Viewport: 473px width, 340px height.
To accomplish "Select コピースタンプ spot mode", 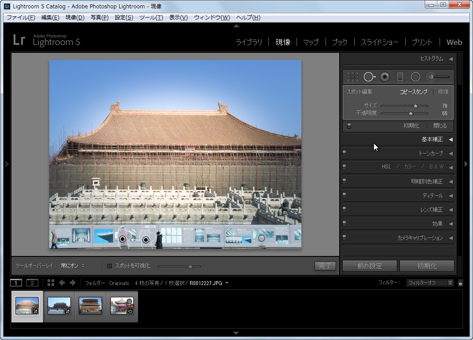I will pos(413,92).
